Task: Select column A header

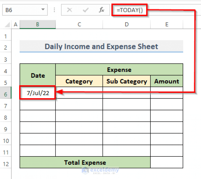Action: [x=15, y=24]
